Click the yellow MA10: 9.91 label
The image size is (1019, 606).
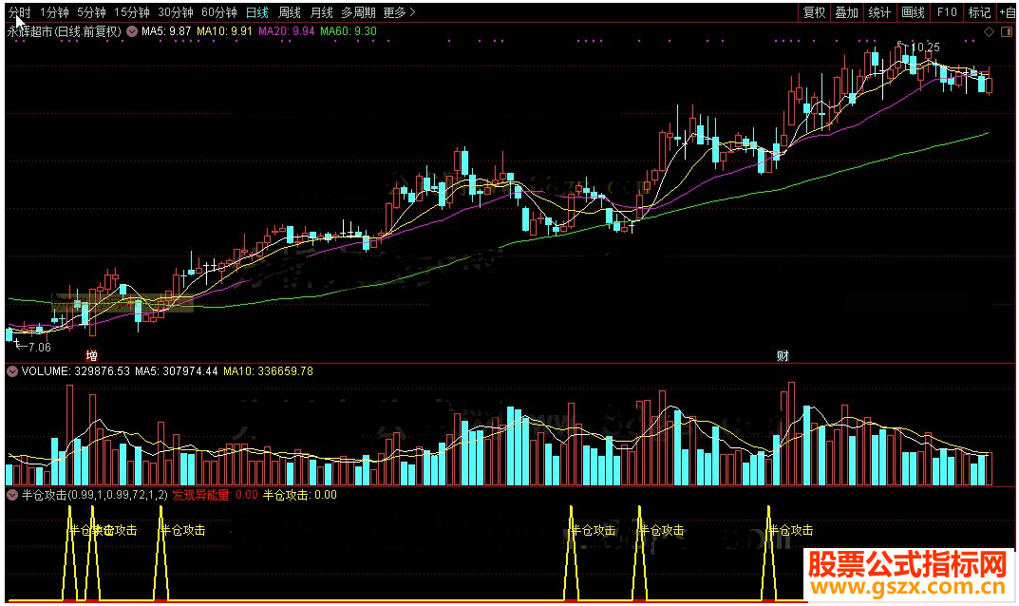click(x=224, y=31)
